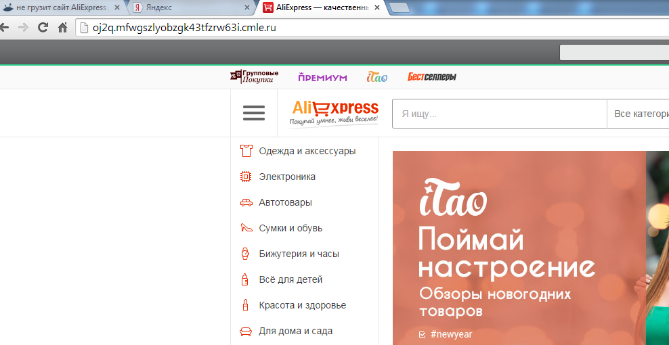Click the Групповые Покупки flag icon
Image resolution: width=669 pixels, height=345 pixels.
pyautogui.click(x=236, y=75)
